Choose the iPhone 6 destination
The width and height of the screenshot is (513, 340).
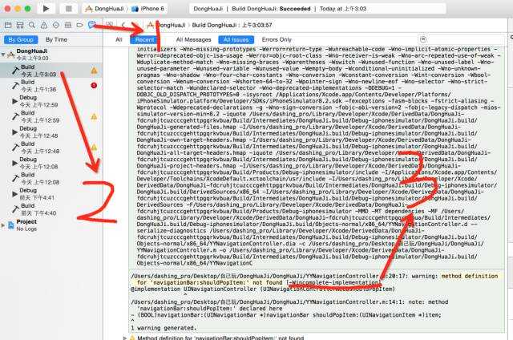coord(147,9)
